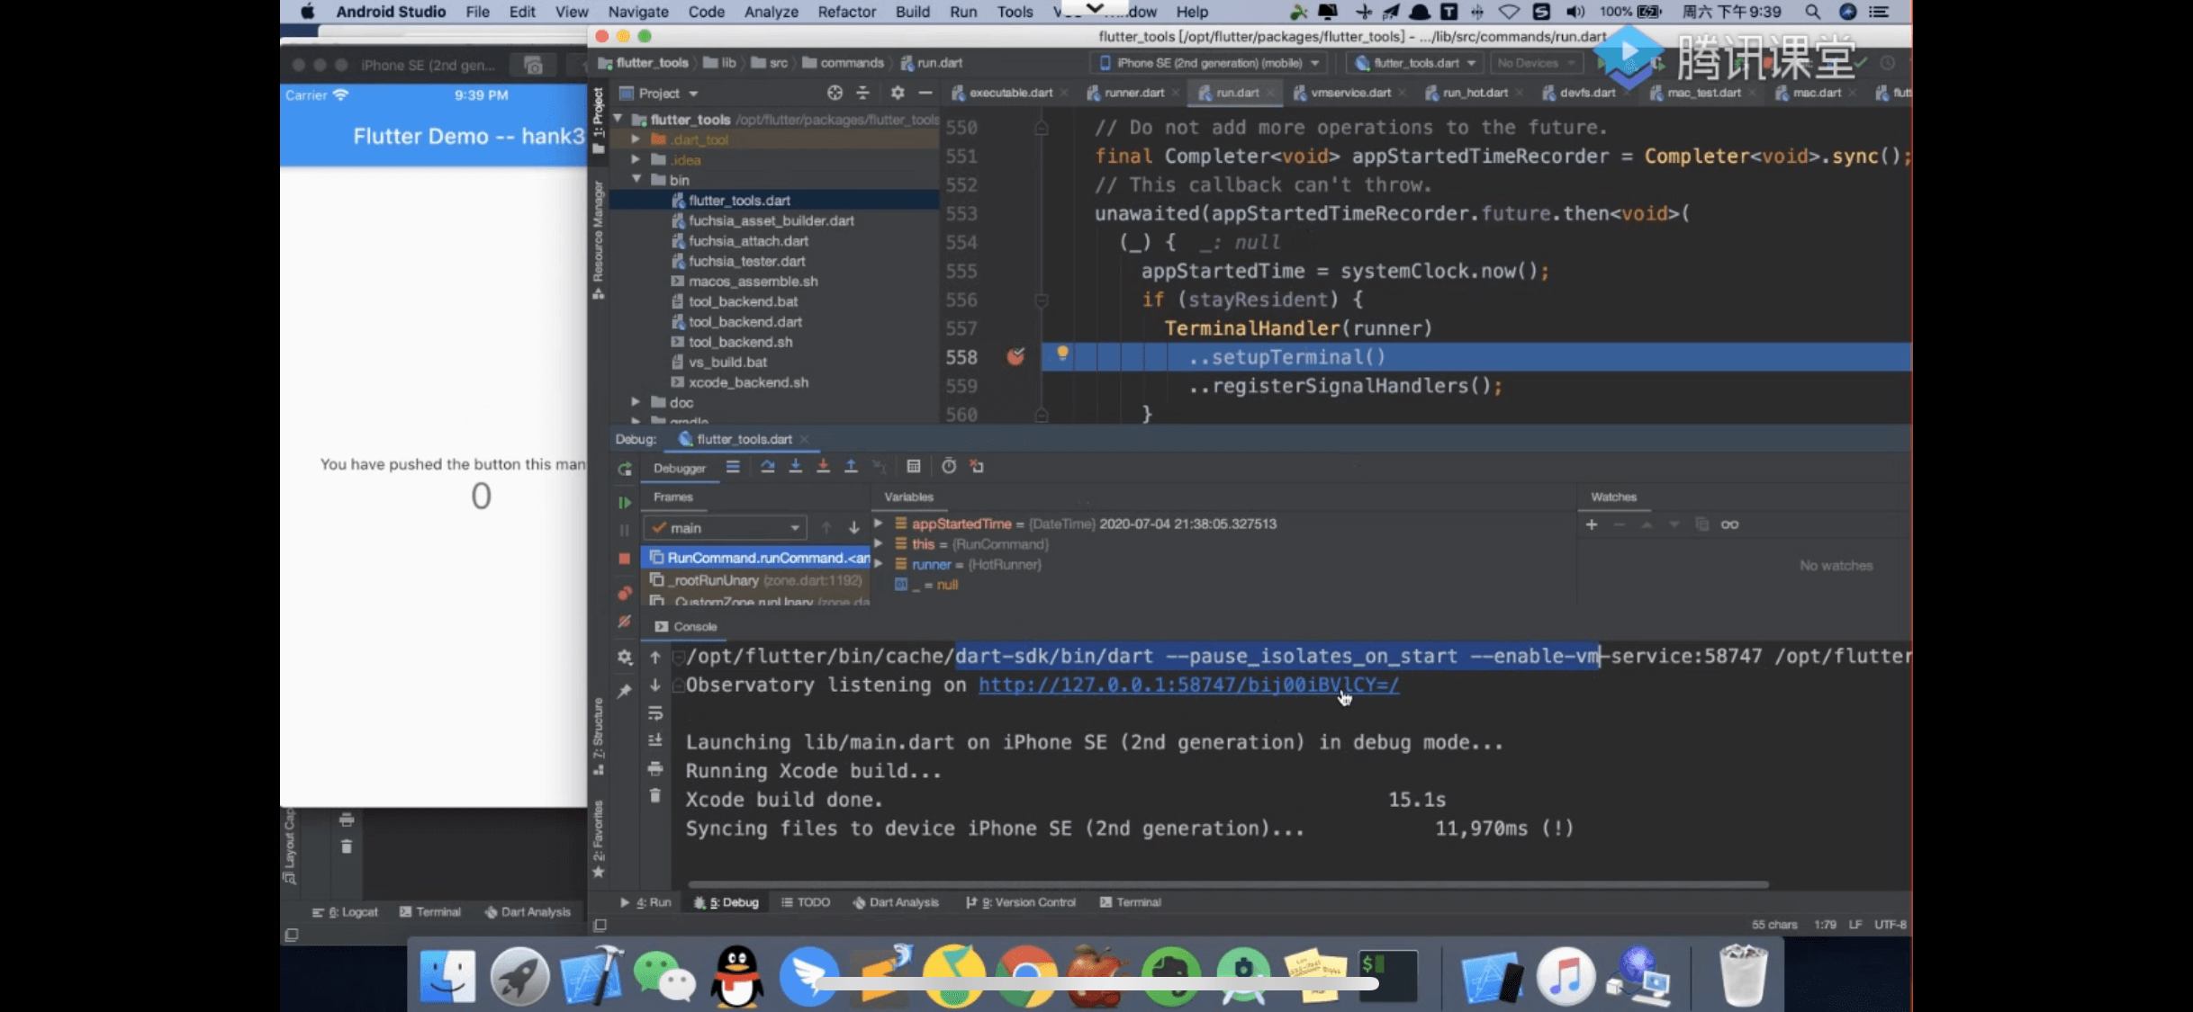Open View Breakpoints double red circles
2193x1012 pixels.
coord(625,593)
